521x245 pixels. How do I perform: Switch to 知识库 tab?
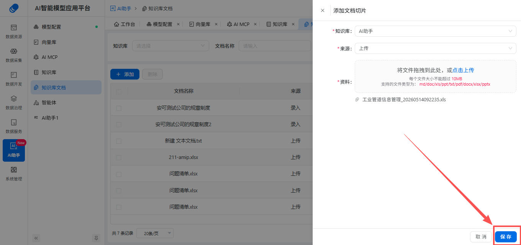tap(277, 24)
